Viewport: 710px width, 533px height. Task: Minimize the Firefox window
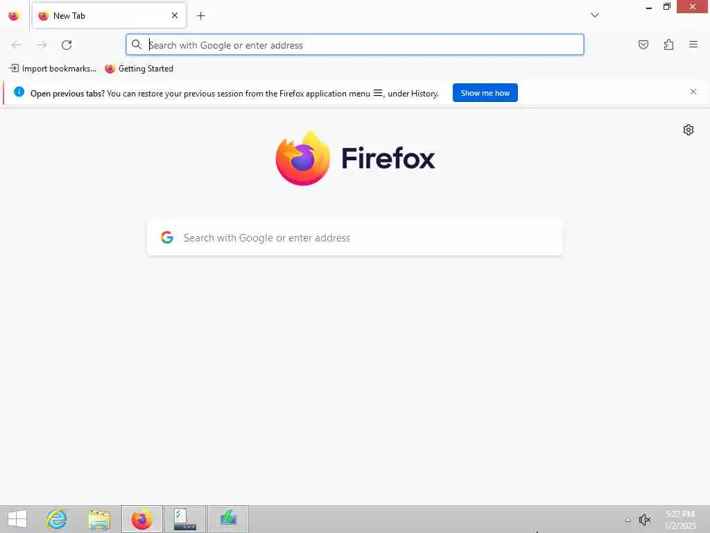point(649,7)
